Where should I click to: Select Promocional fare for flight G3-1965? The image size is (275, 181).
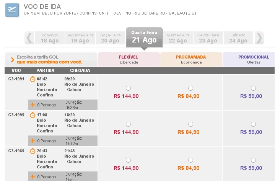pyautogui.click(x=253, y=160)
